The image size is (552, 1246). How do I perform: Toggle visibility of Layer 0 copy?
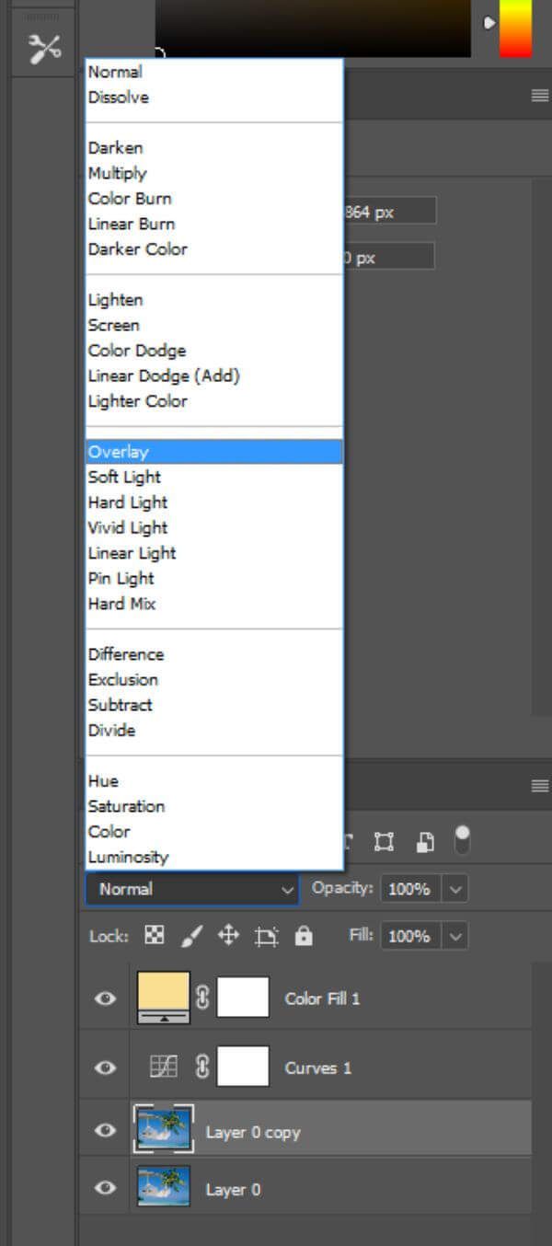click(106, 1130)
